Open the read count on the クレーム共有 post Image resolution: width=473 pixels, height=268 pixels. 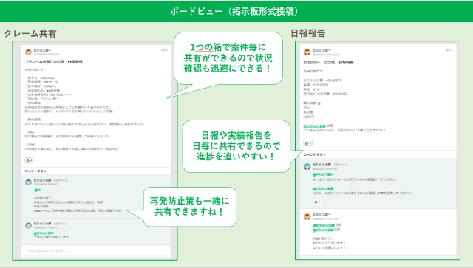click(x=164, y=50)
